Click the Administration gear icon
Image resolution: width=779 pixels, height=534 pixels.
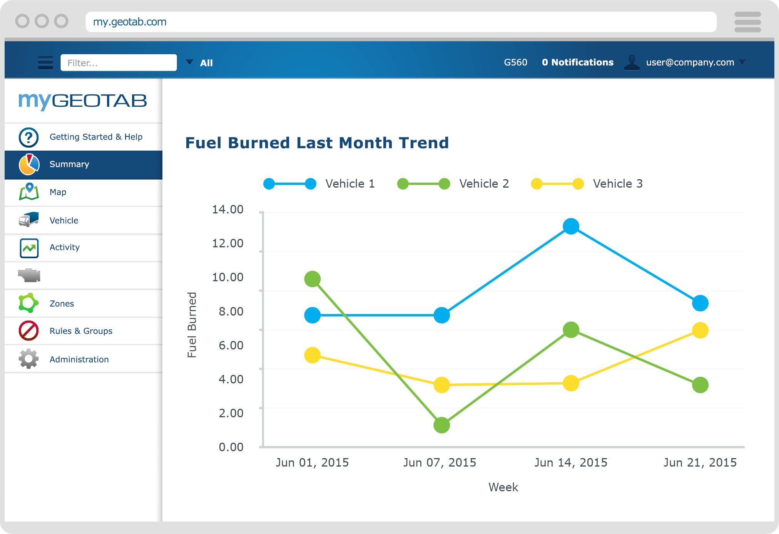pos(28,359)
